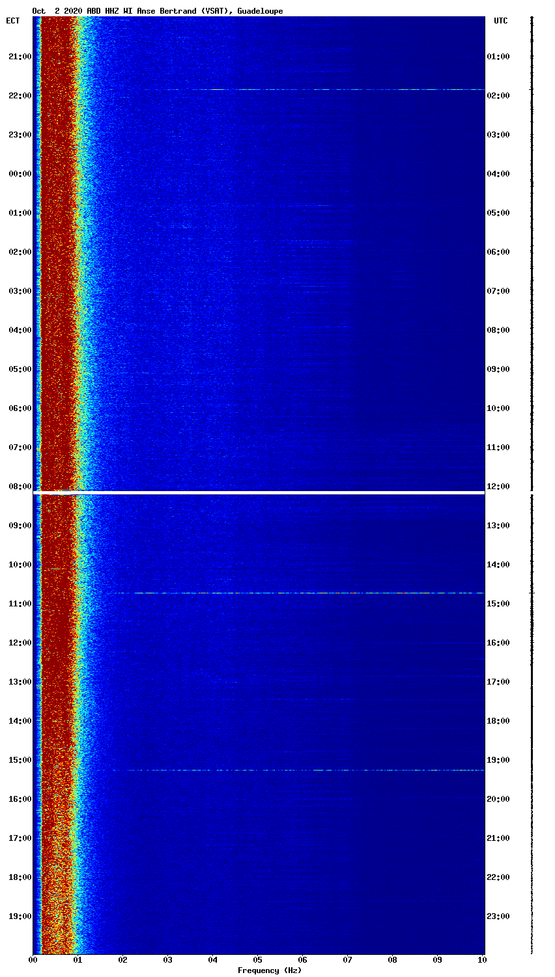The image size is (555, 977).
Task: Pick the 15:00 label on UTC axis
Action: pos(498,604)
